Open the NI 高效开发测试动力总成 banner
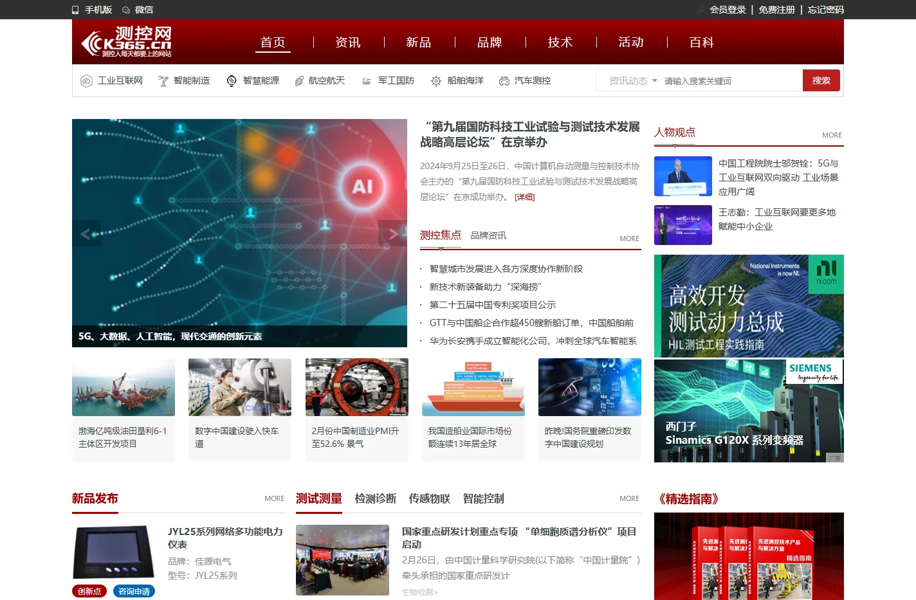916x600 pixels. click(749, 306)
